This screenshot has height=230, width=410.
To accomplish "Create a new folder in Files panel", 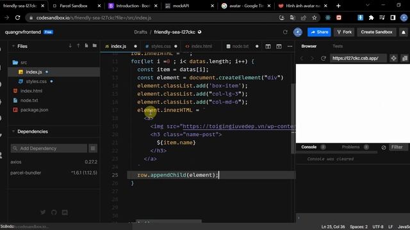I will (94, 46).
